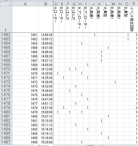
Task: Click the cell with time 14:00:00
Action: click(46, 44)
